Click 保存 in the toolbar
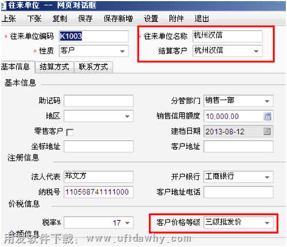Screen dimensions: 287x247 pos(85,18)
